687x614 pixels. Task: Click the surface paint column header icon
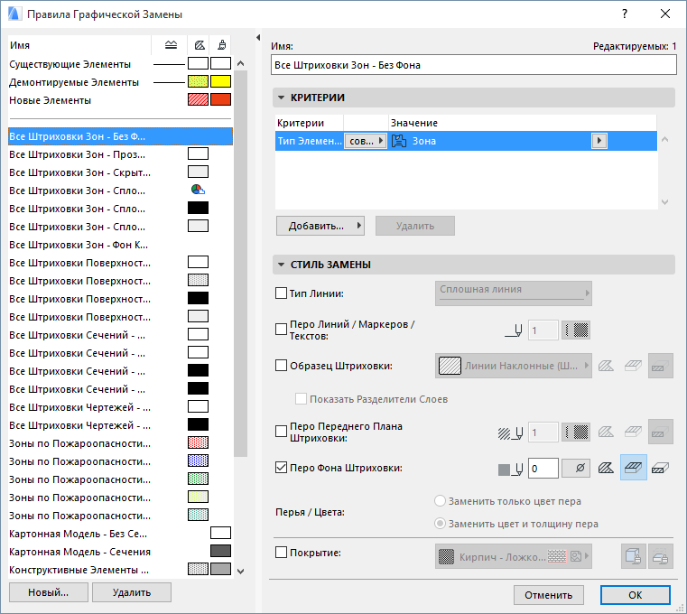[x=222, y=45]
